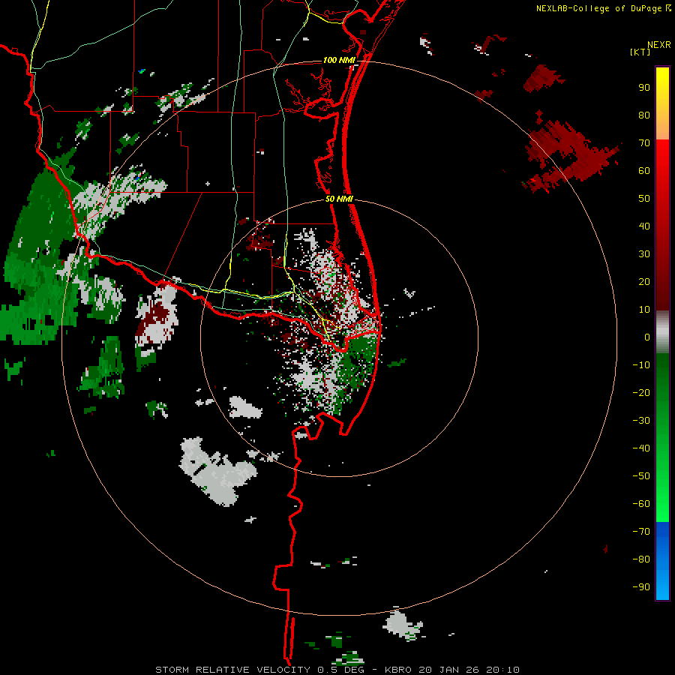
Task: Click the -60 scale value
Action: click(641, 504)
